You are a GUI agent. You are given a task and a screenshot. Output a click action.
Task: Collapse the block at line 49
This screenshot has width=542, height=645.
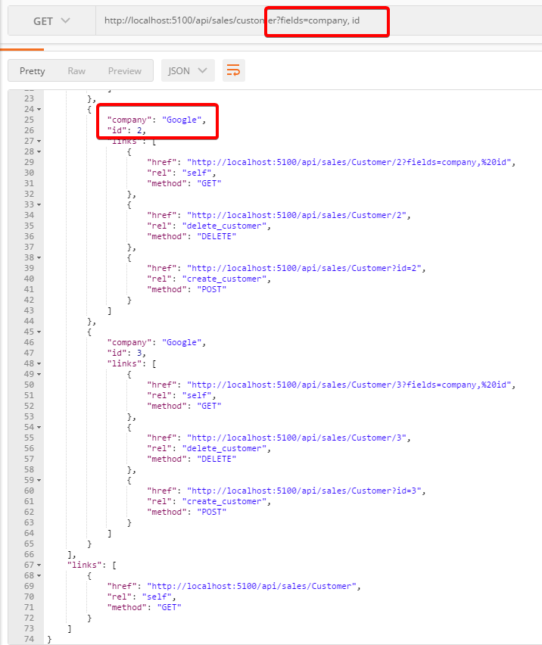tap(39, 374)
